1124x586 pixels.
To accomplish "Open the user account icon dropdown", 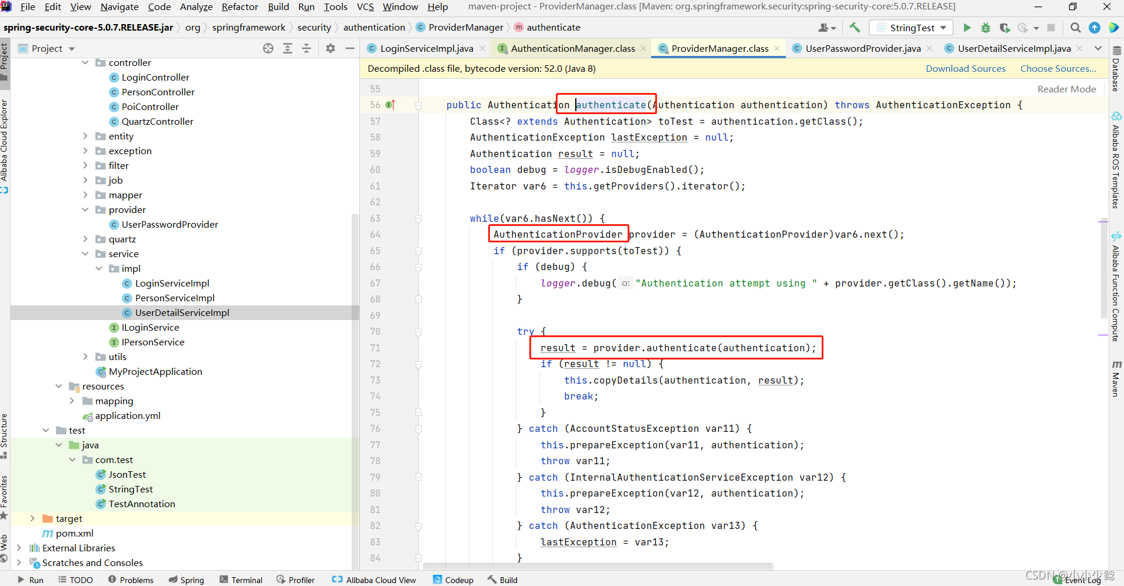I will [826, 28].
